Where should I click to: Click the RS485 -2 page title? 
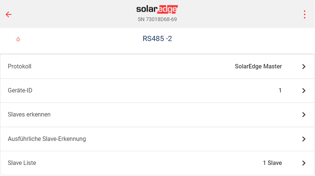(157, 38)
